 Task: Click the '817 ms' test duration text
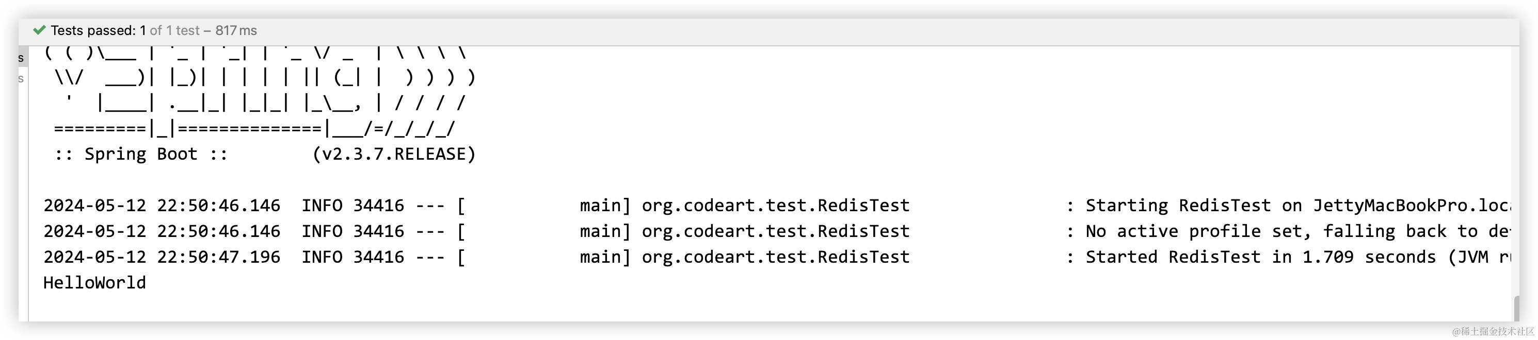[236, 30]
